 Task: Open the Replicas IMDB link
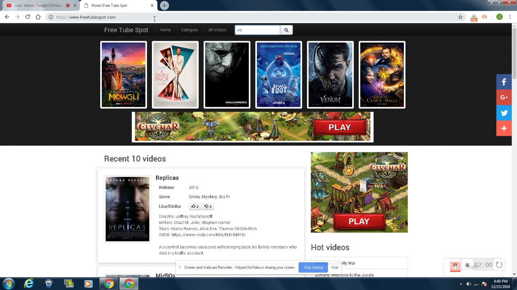click(x=208, y=235)
